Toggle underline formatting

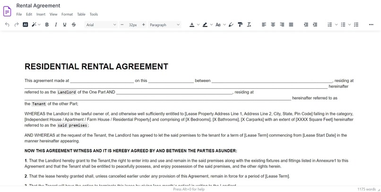[65, 25]
